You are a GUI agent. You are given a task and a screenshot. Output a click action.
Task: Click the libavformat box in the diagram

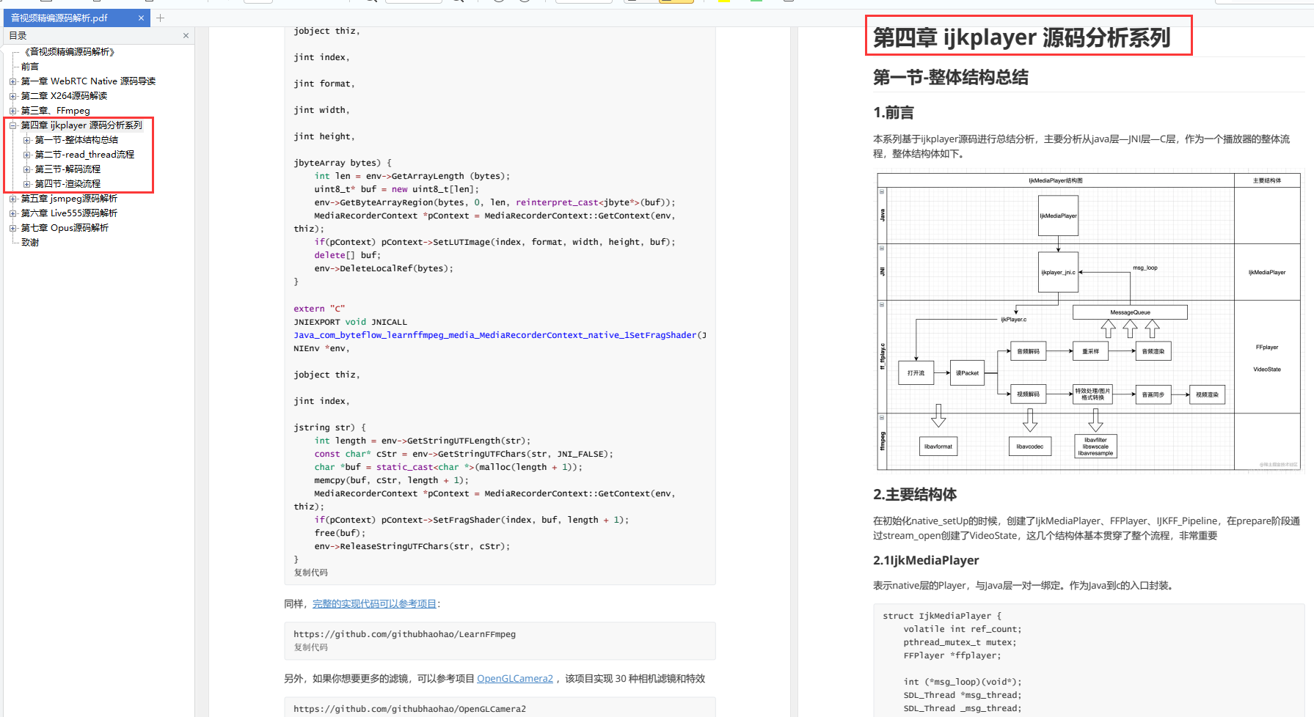click(938, 446)
